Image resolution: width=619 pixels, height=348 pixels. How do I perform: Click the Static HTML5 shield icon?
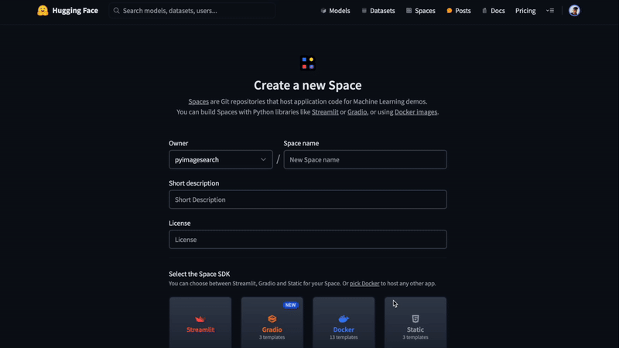click(x=416, y=319)
